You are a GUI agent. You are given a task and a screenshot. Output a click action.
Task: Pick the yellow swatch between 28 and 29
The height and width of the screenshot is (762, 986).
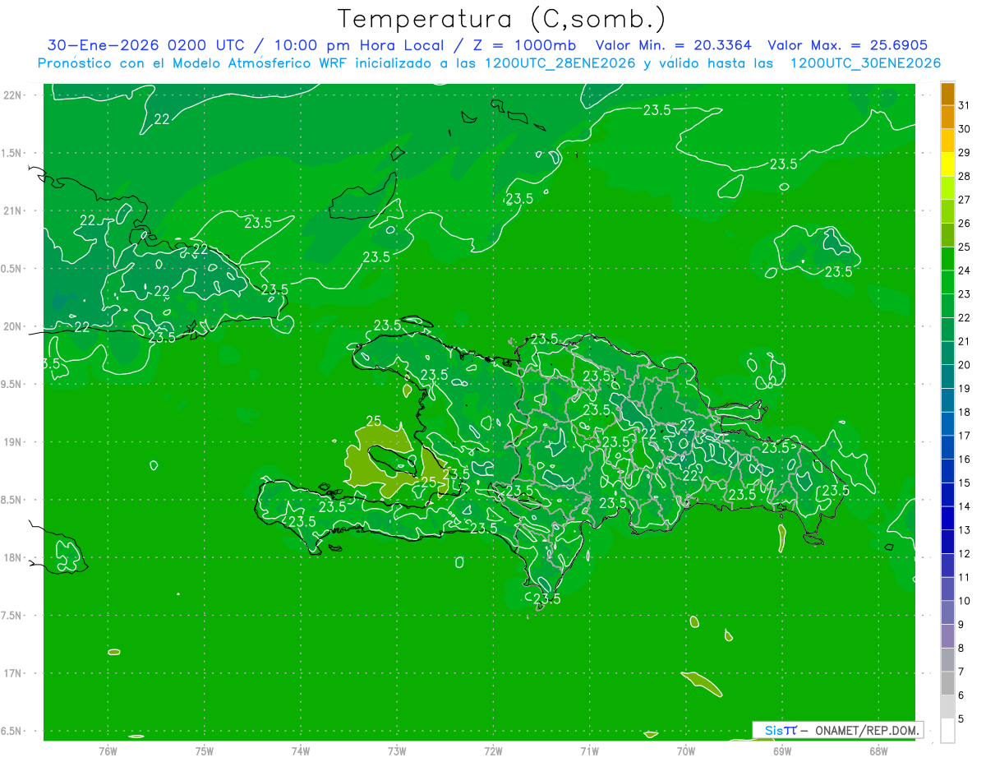pos(947,164)
